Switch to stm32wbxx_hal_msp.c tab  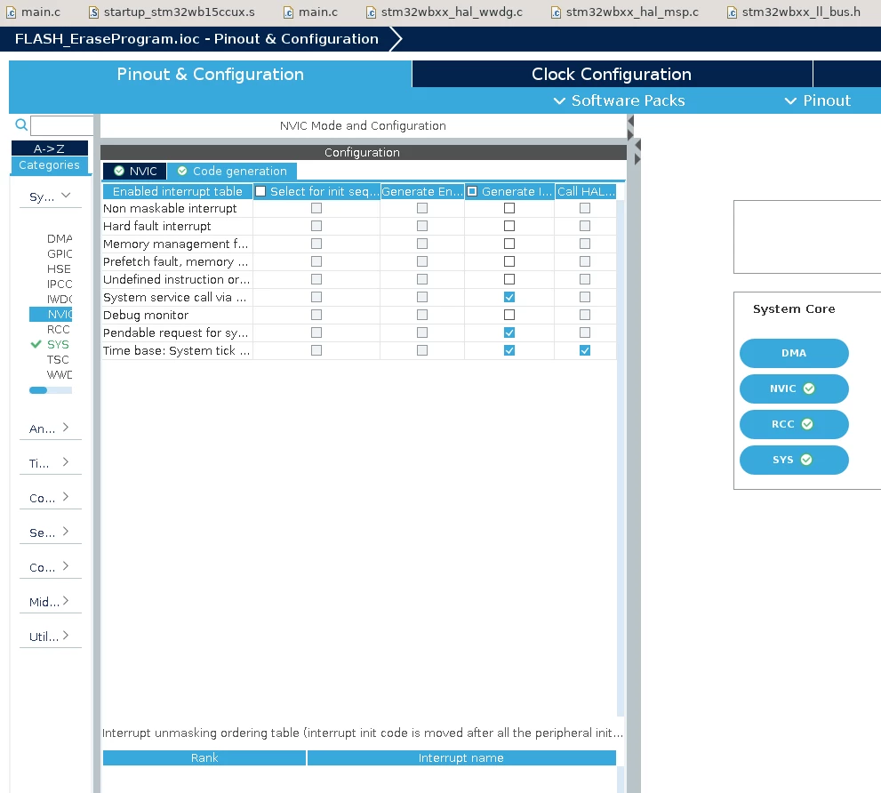pyautogui.click(x=625, y=12)
